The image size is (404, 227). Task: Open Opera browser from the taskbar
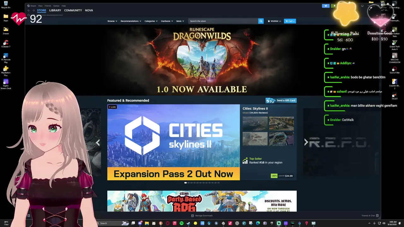click(x=168, y=223)
